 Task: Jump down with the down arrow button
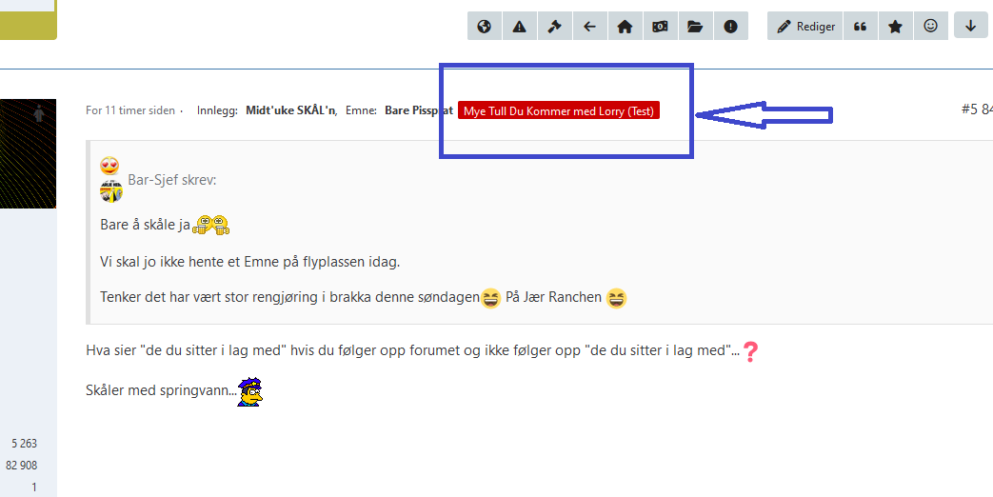(x=970, y=27)
